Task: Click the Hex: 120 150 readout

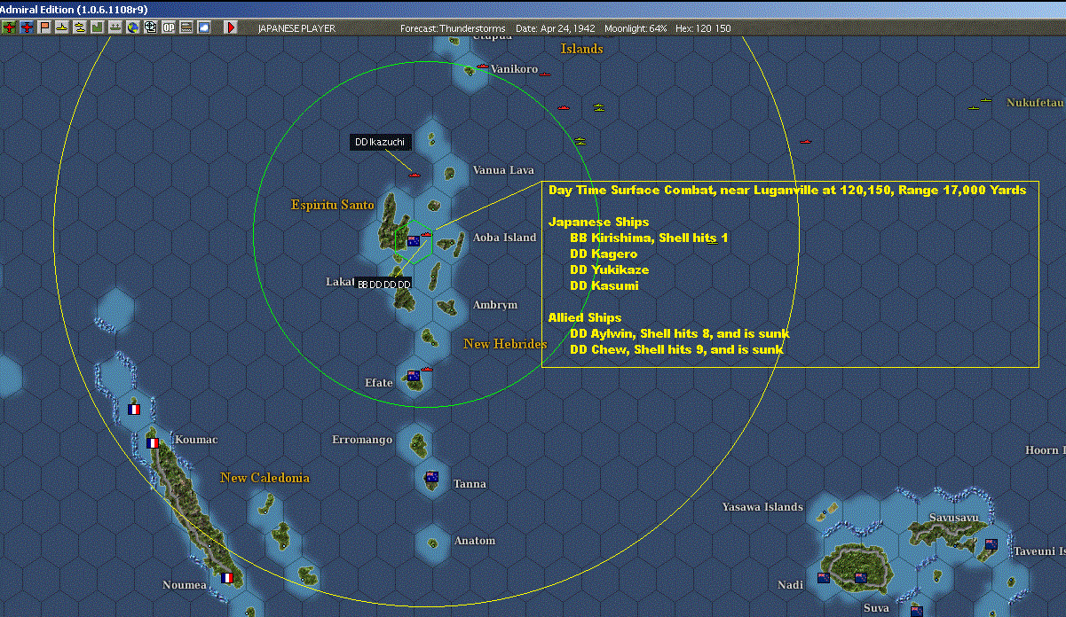Action: pos(703,28)
